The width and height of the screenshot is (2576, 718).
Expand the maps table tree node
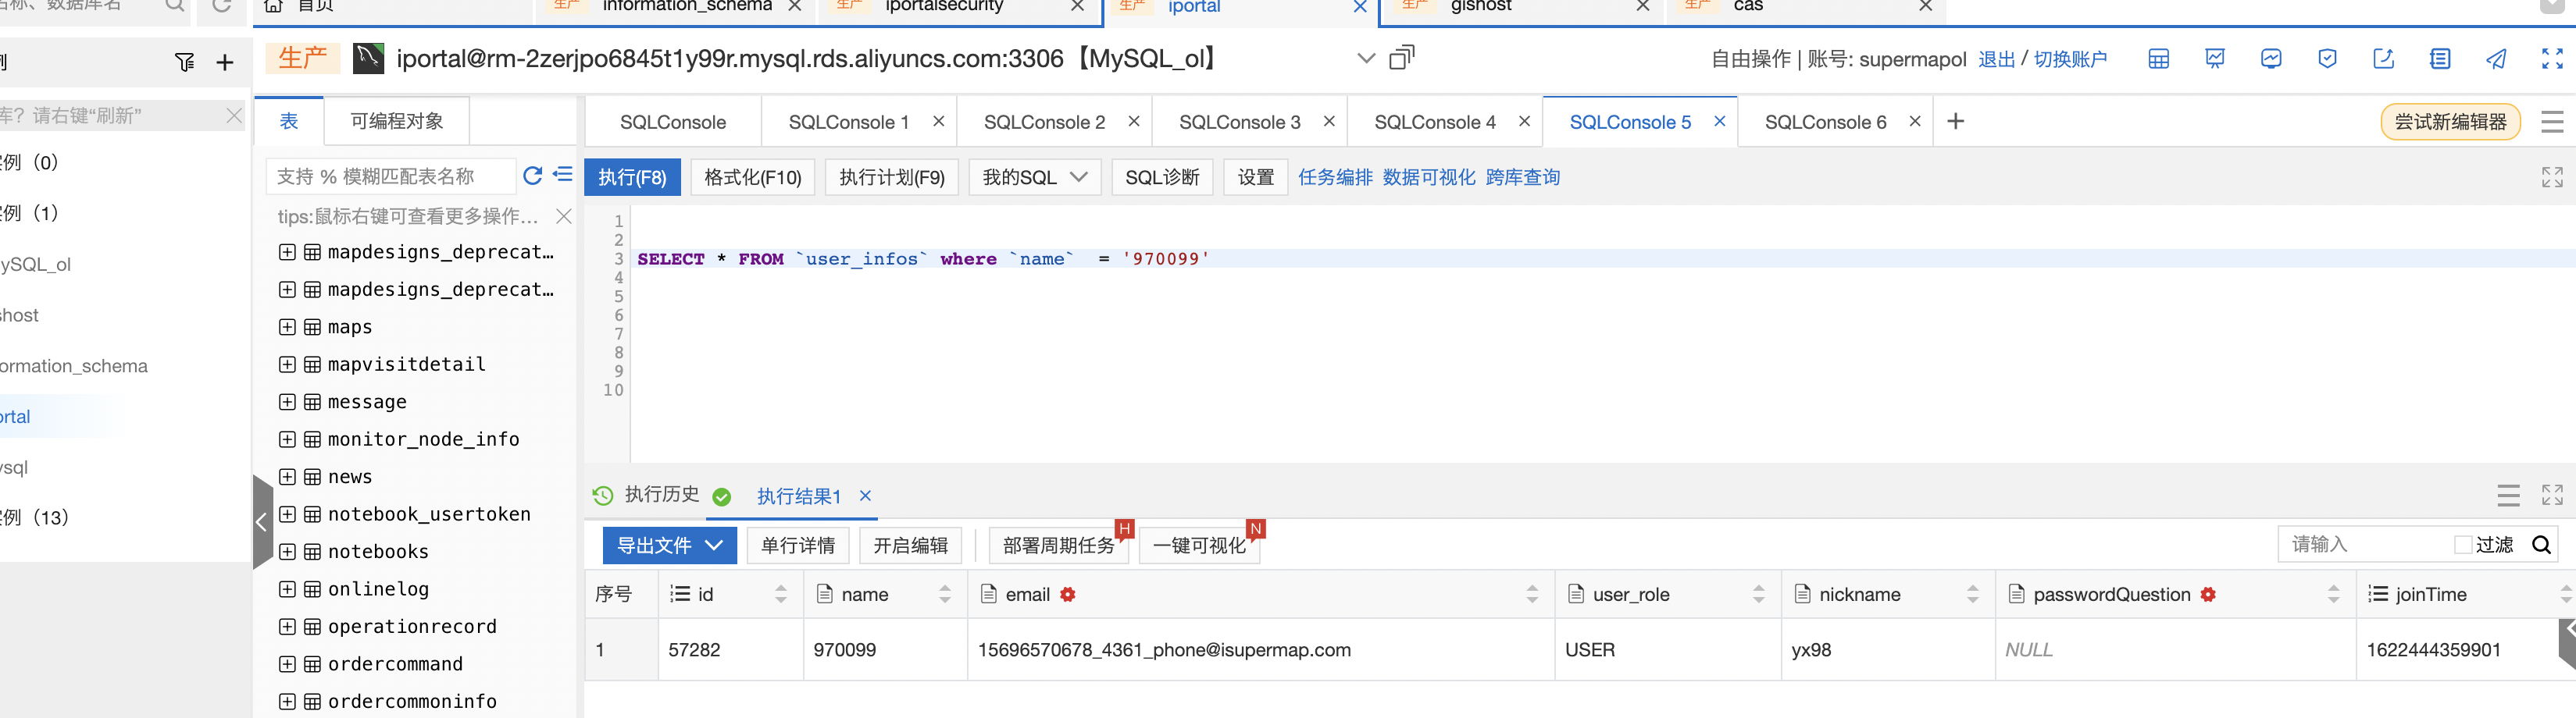[x=287, y=326]
